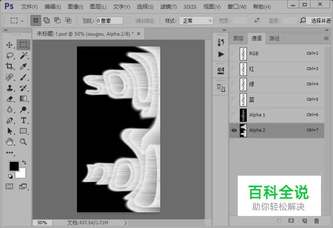Collapse the right panel double arrows
333x228 pixels.
click(327, 30)
